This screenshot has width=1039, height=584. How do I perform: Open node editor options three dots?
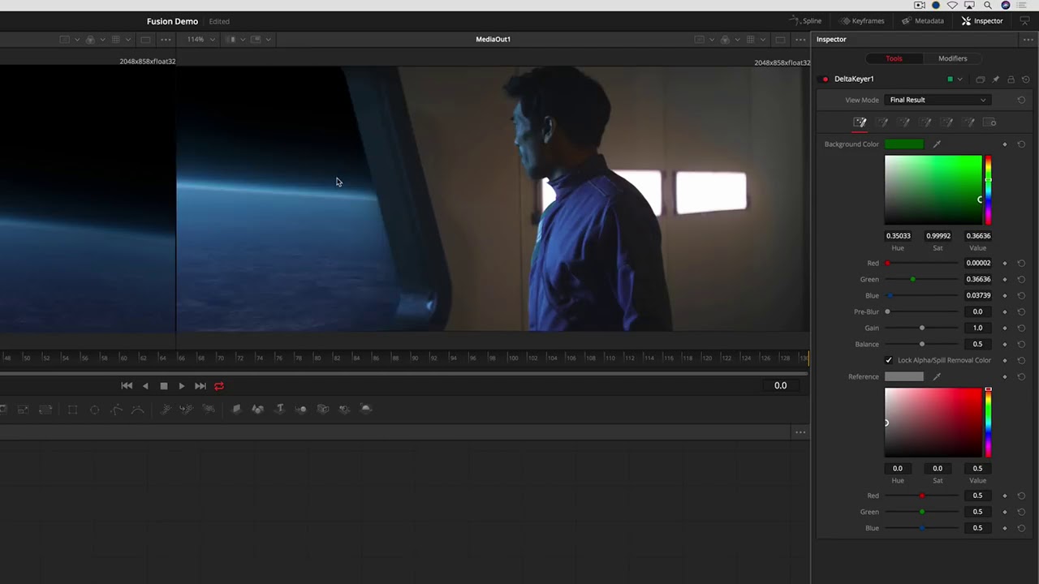[800, 432]
